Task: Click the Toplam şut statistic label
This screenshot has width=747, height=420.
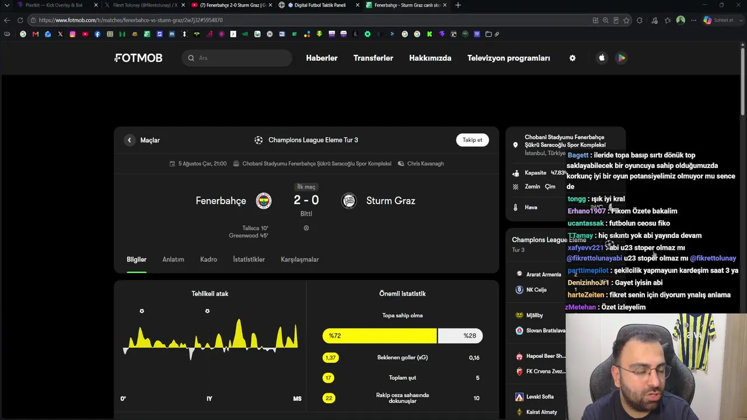Action: tap(403, 378)
